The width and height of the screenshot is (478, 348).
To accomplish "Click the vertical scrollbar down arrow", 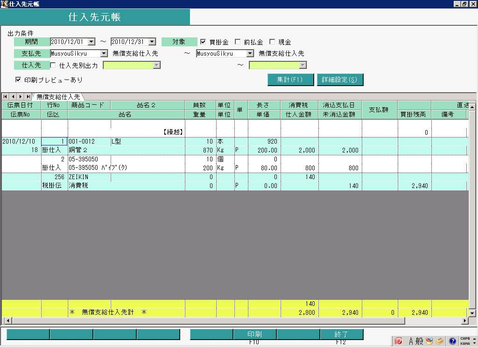I will coord(472,313).
